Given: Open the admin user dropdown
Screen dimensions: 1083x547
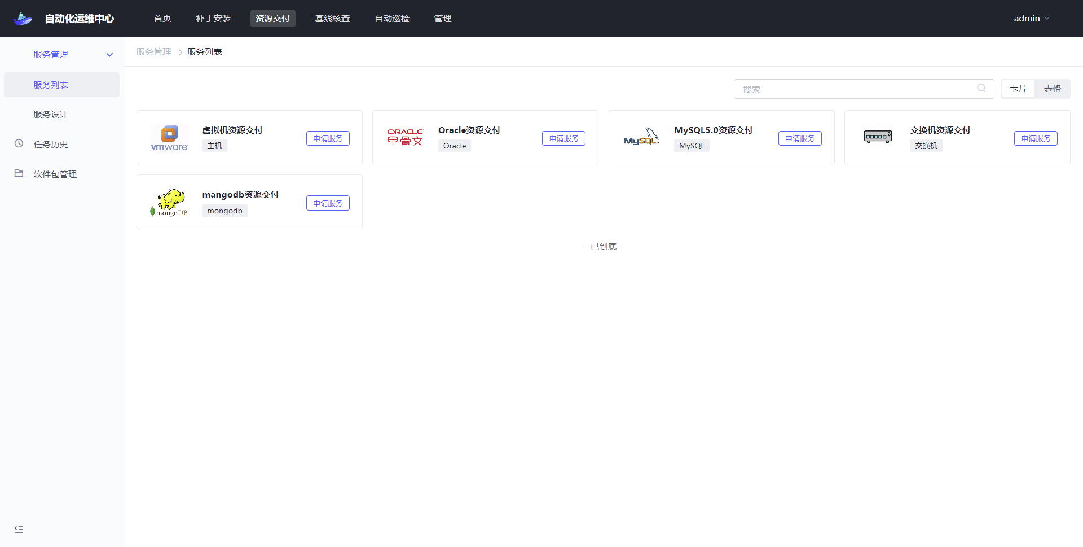Looking at the screenshot, I should click(1031, 19).
